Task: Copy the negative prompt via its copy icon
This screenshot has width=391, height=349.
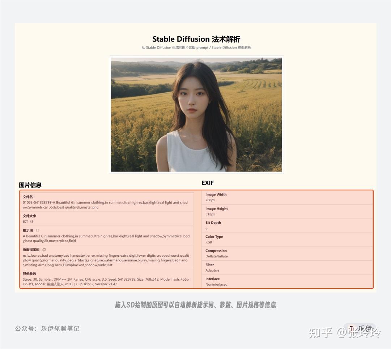Action: pos(44,249)
